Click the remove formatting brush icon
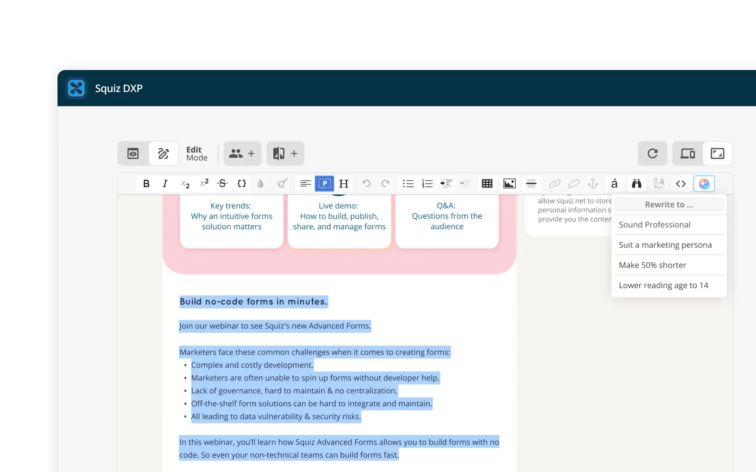The image size is (756, 472). pyautogui.click(x=283, y=184)
